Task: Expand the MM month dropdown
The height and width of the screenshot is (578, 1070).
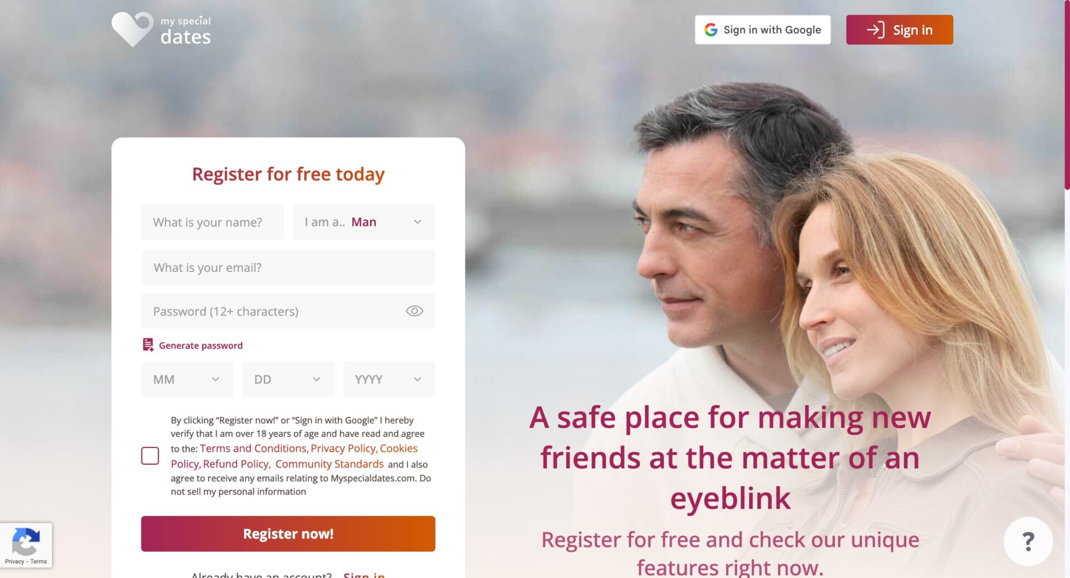Action: click(x=187, y=380)
